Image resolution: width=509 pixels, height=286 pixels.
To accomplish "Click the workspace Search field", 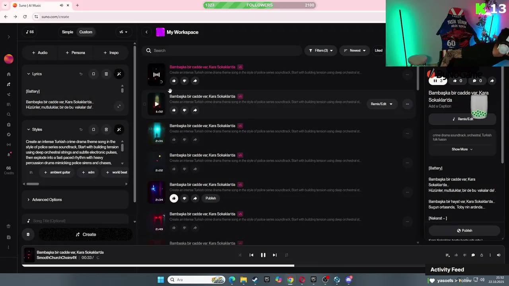I will (x=222, y=50).
